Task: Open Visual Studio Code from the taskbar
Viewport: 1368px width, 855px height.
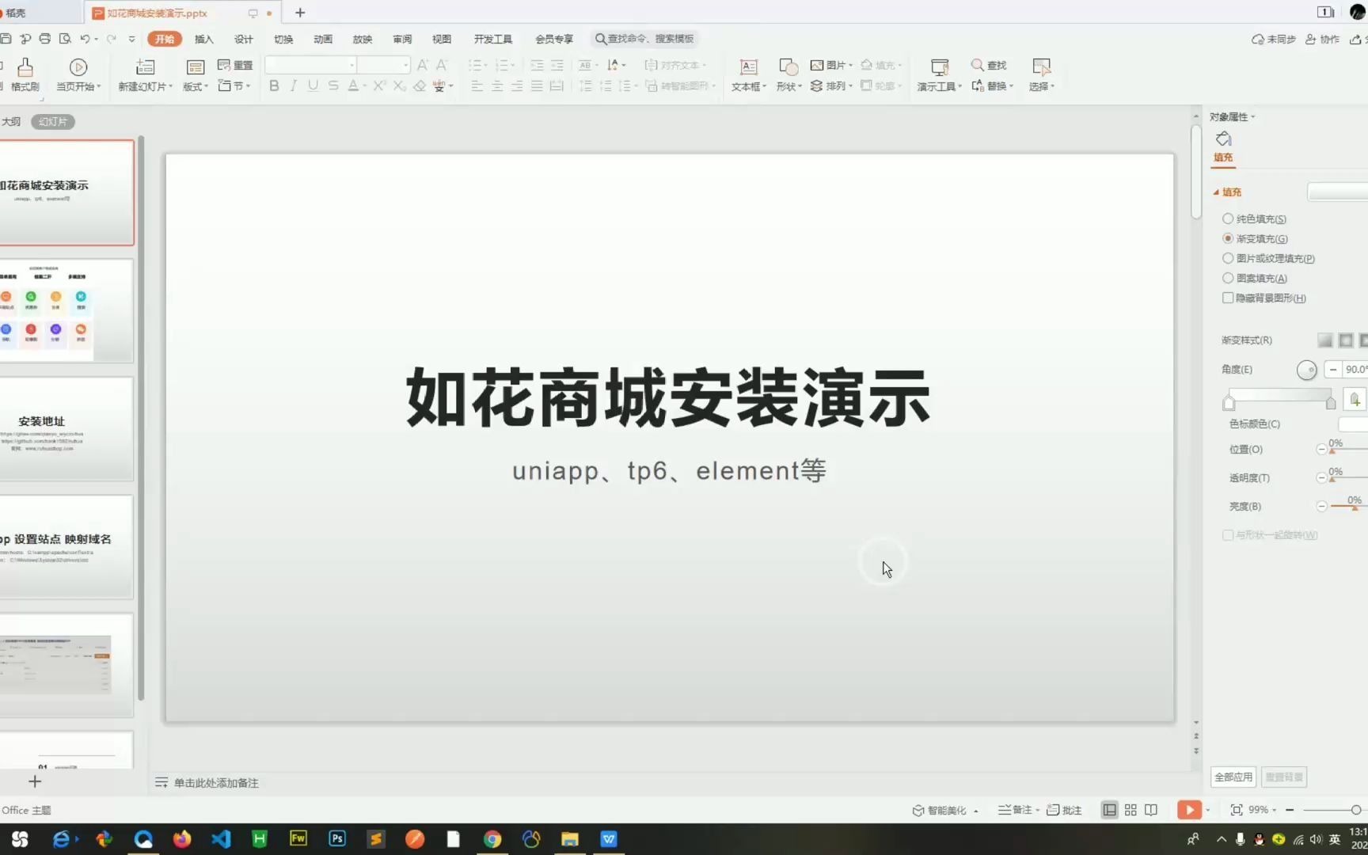Action: [x=221, y=839]
